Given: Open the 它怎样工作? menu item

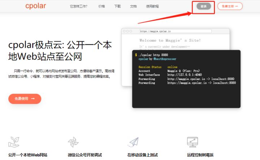Looking at the screenshot, I should [x=78, y=6].
